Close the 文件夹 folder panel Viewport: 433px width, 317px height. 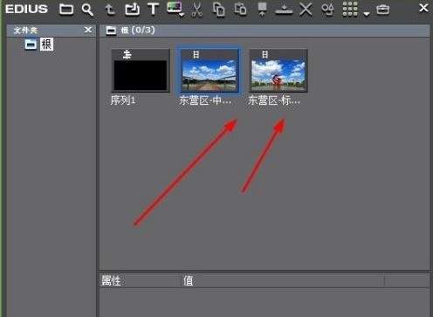(88, 30)
